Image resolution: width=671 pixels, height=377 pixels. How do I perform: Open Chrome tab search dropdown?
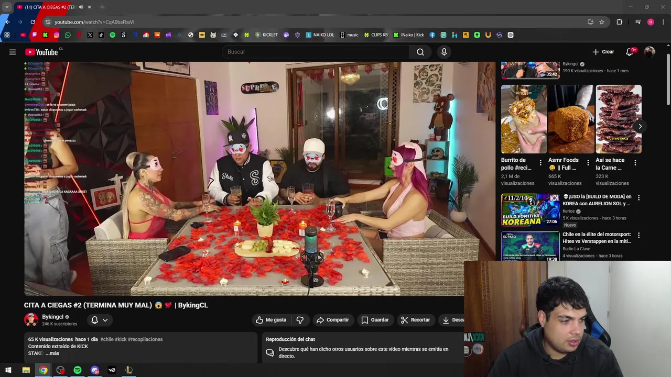7,7
